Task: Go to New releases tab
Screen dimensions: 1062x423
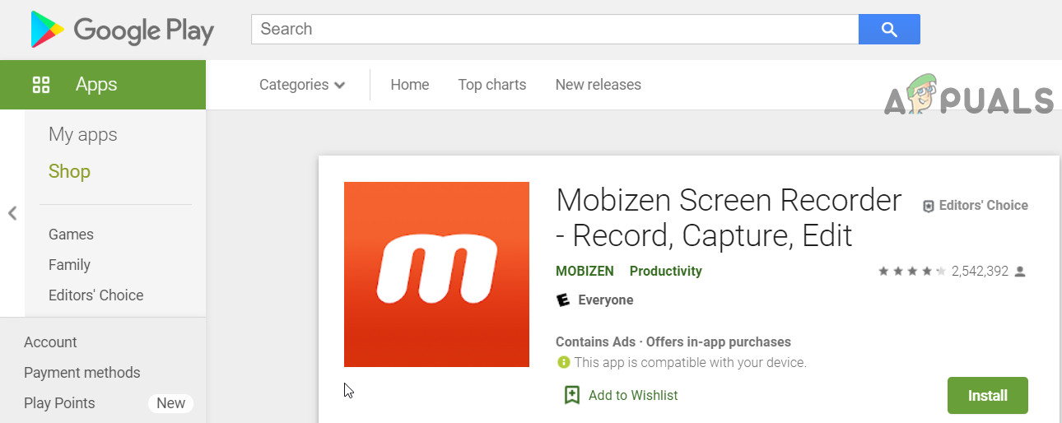Action: click(598, 85)
